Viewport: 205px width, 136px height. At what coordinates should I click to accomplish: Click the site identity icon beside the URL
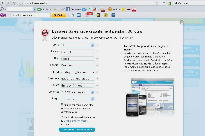pos(21,3)
